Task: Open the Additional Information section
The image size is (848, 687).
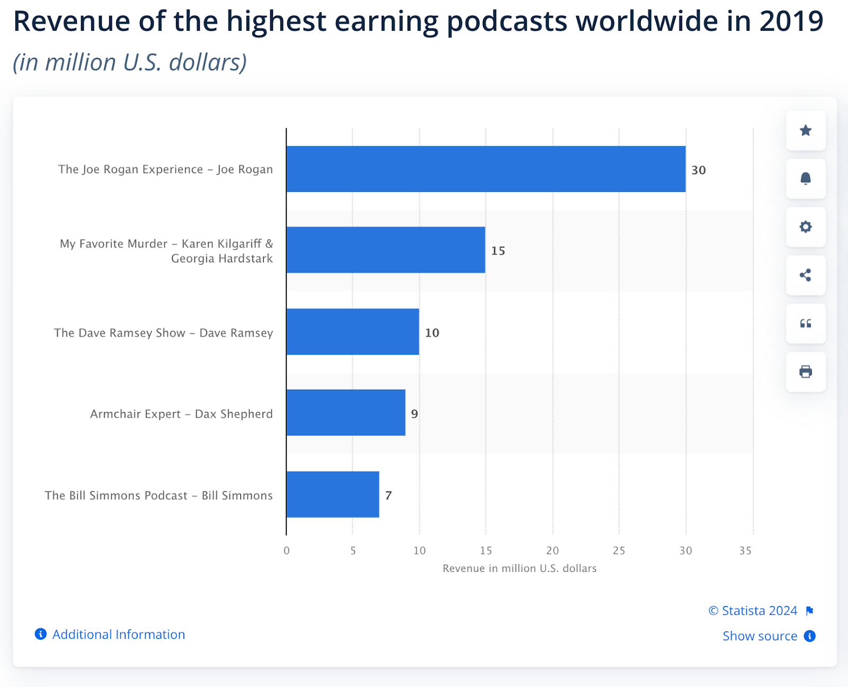Action: 118,634
